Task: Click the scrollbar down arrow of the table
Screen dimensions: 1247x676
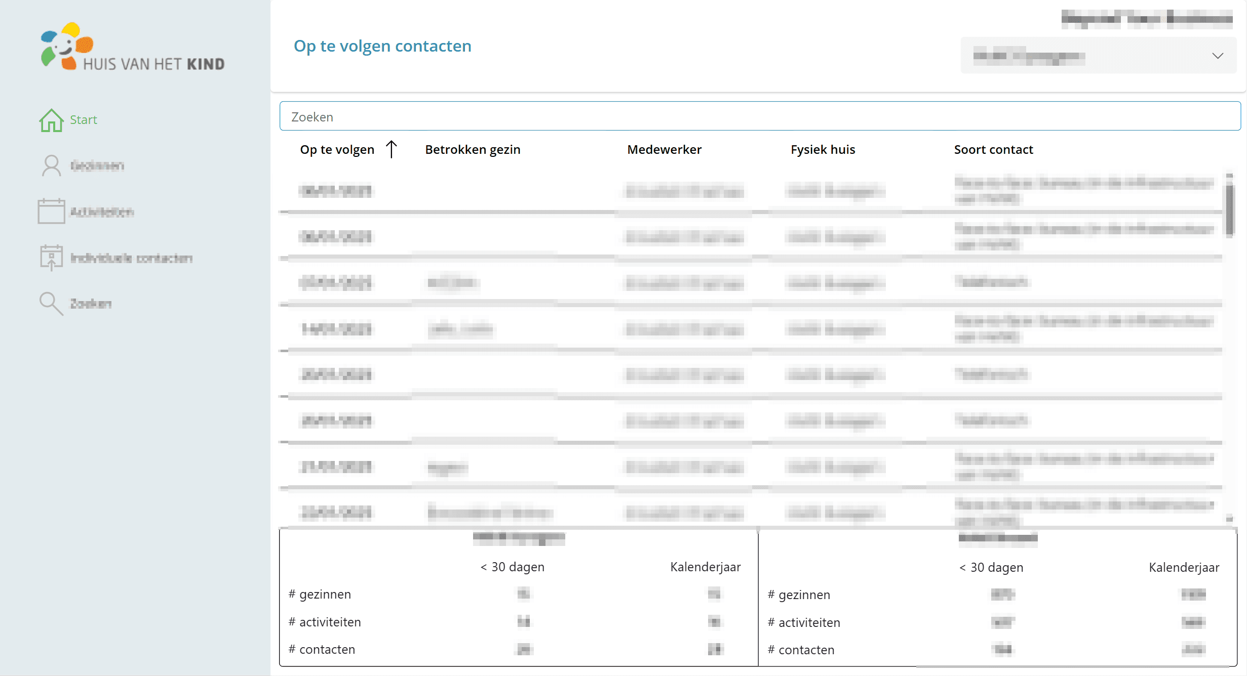Action: pyautogui.click(x=1229, y=519)
